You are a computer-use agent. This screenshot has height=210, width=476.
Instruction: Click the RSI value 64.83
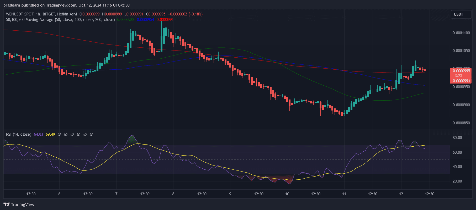[x=39, y=134]
